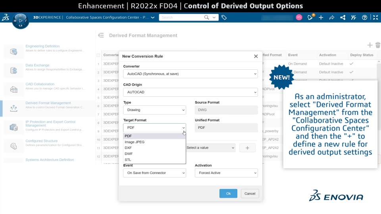Click the deploy status checkmark in row 1

pyautogui.click(x=351, y=64)
